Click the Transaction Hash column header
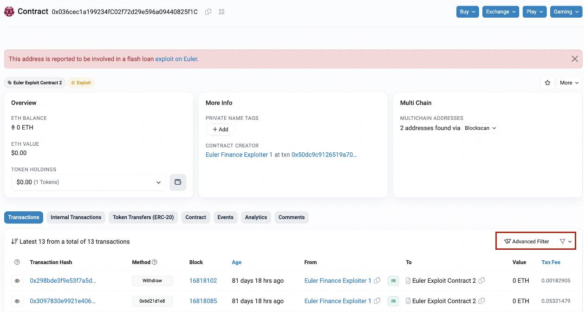 point(51,262)
